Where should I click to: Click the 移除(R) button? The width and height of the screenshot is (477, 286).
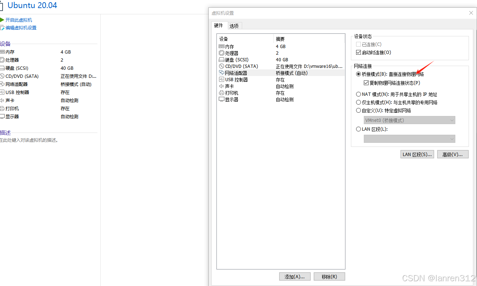coord(329,276)
